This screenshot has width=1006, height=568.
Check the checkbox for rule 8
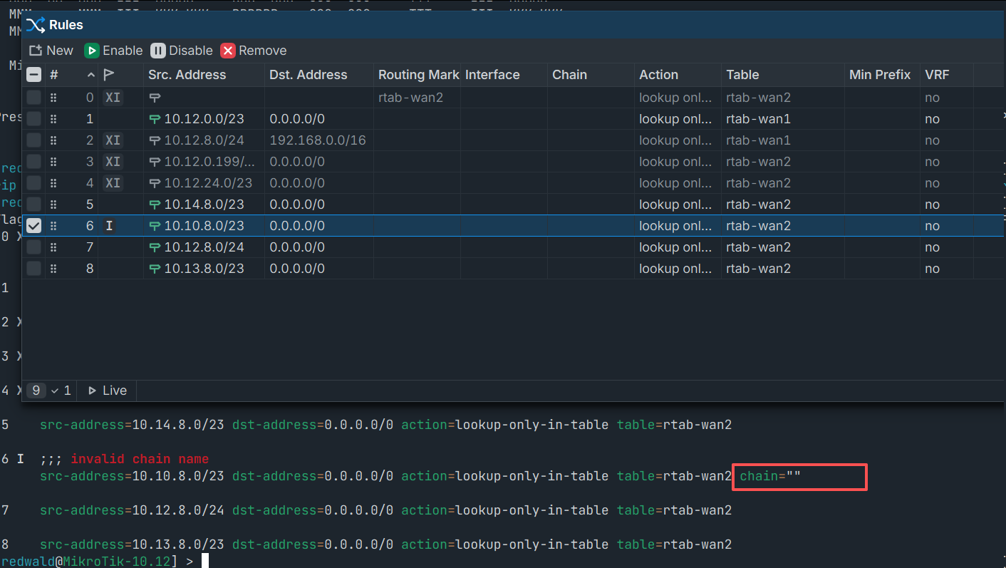pyautogui.click(x=33, y=269)
